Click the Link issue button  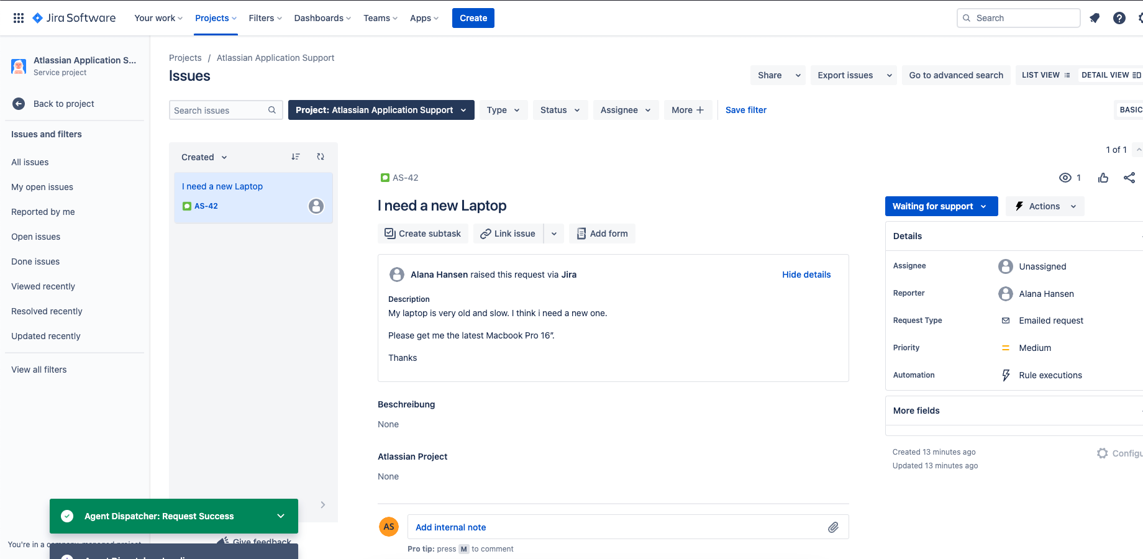coord(508,234)
